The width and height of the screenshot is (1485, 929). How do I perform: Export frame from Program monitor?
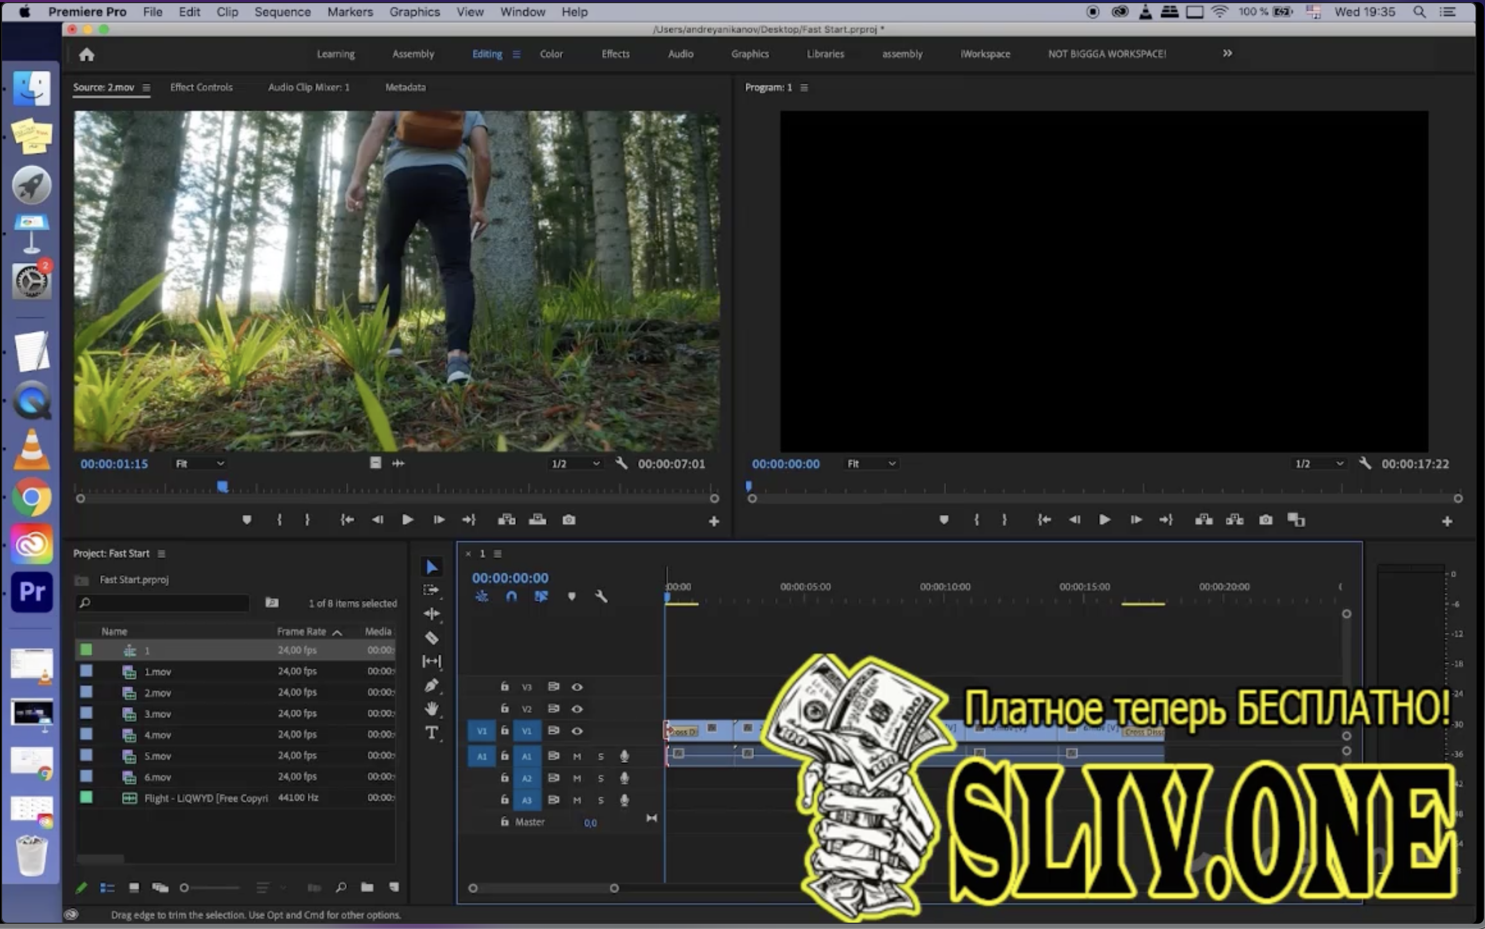(1266, 520)
